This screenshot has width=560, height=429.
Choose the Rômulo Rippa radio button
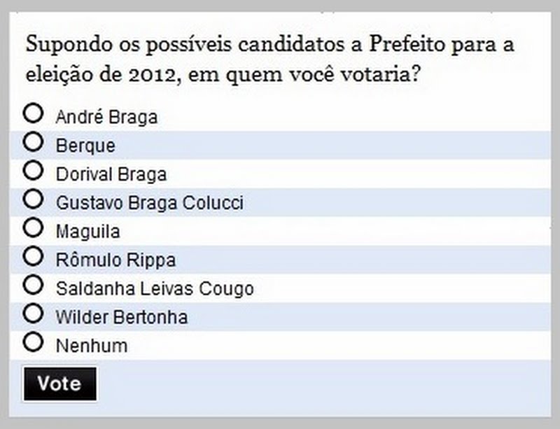click(33, 256)
